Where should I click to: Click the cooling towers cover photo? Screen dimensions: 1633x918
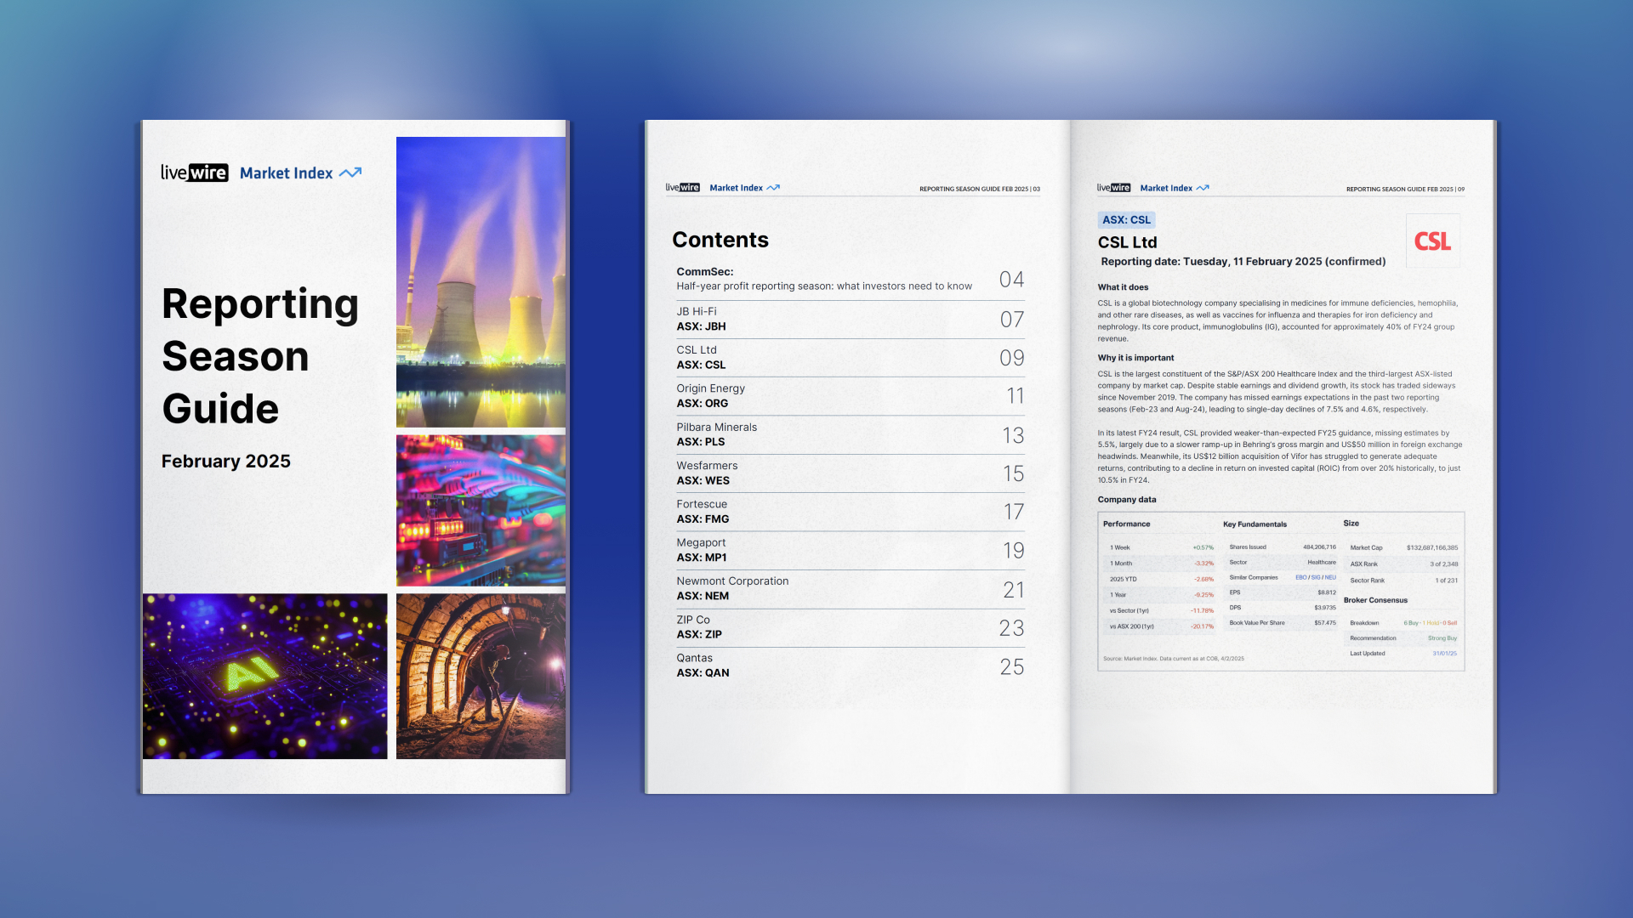tap(481, 281)
